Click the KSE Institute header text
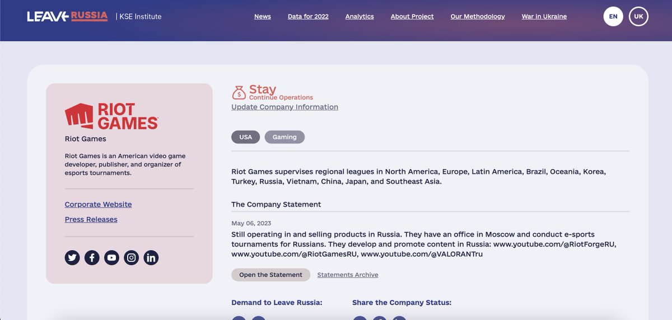The height and width of the screenshot is (320, 672). click(x=141, y=17)
